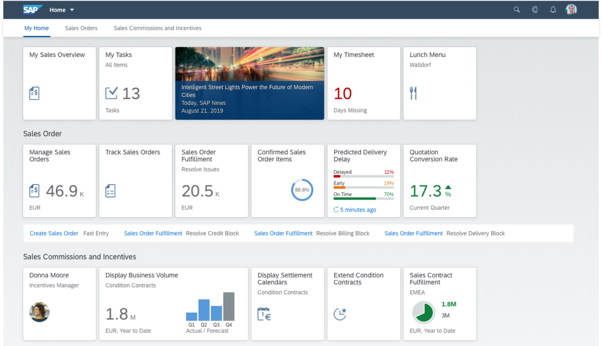This screenshot has height=346, width=602.
Task: Click the Create Sales Order link
Action: coord(54,233)
